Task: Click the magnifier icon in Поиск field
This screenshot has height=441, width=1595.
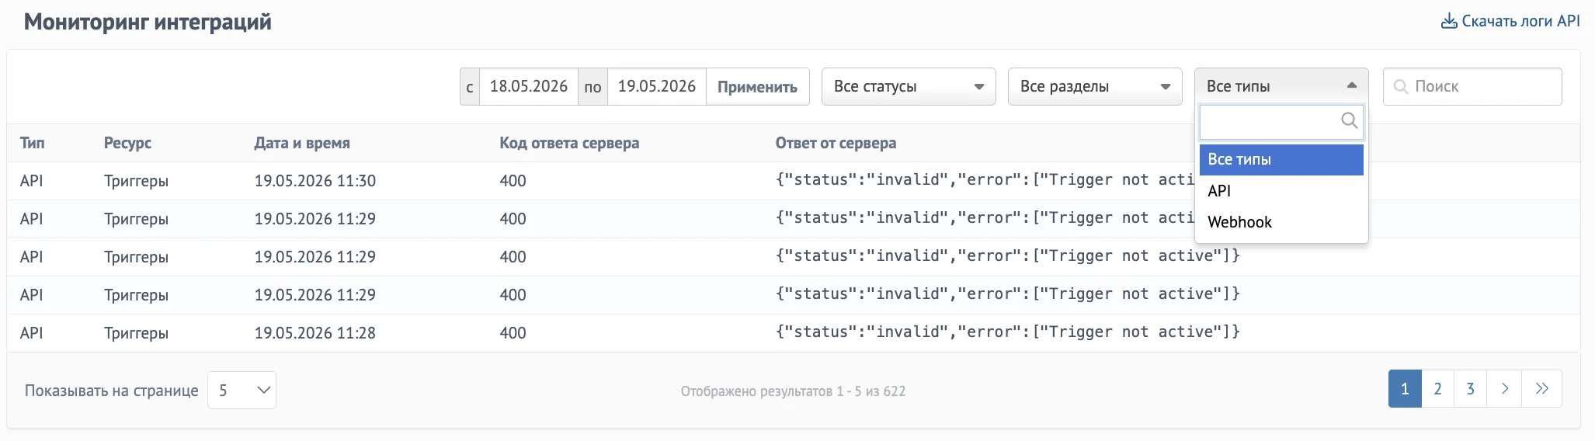Action: (x=1401, y=86)
